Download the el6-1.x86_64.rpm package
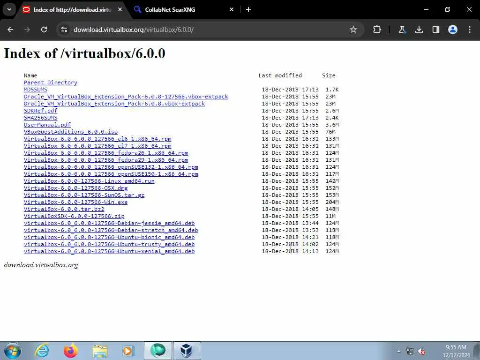 click(x=97, y=139)
